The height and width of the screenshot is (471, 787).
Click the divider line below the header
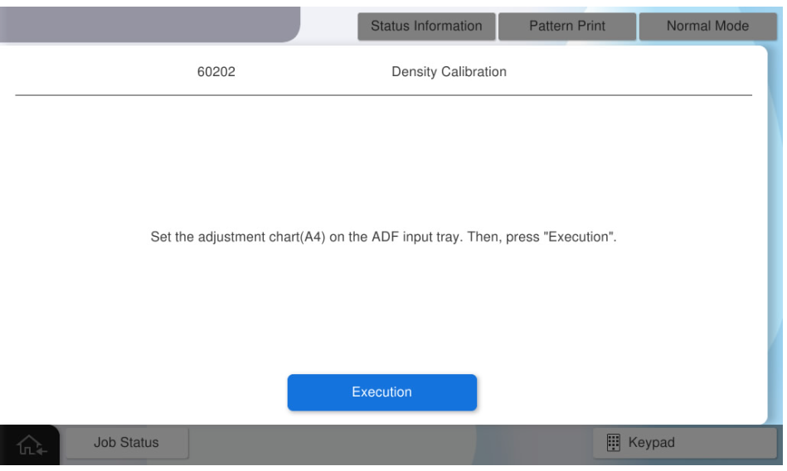383,95
